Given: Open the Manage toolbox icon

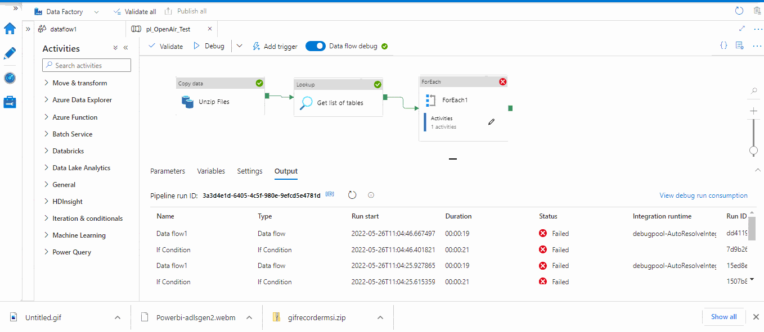Looking at the screenshot, I should coord(10,102).
